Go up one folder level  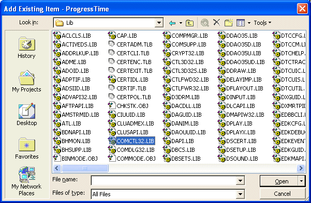[189, 23]
